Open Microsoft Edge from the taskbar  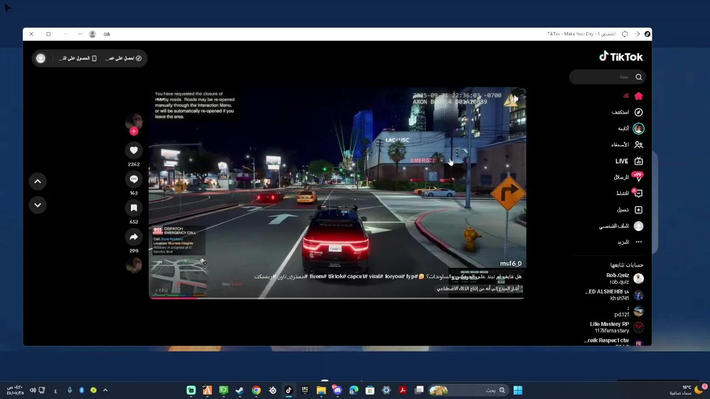(x=354, y=390)
